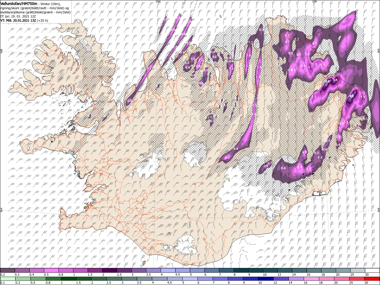Click the Veðurstofan/HM750m title text
The width and height of the screenshot is (380, 285).
pos(19,3)
